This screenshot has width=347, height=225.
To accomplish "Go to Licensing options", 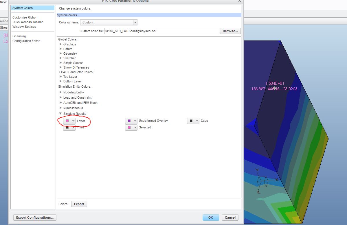I will click(19, 36).
